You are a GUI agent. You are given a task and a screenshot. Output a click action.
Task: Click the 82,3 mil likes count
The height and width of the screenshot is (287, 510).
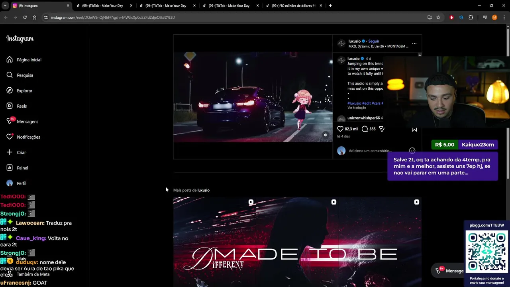(x=351, y=129)
